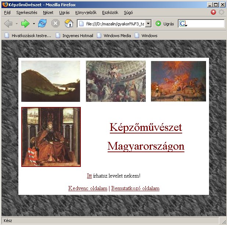The height and width of the screenshot is (225, 227).
Task: Reload the page with the refresh icon
Action: (x=42, y=24)
